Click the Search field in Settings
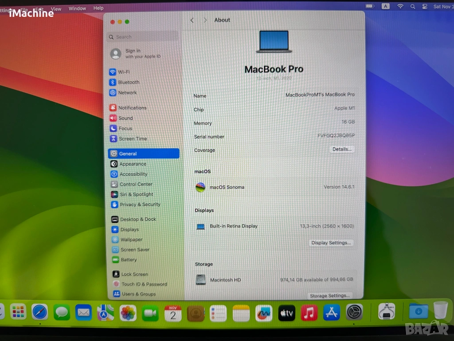This screenshot has height=341, width=454. point(143,37)
